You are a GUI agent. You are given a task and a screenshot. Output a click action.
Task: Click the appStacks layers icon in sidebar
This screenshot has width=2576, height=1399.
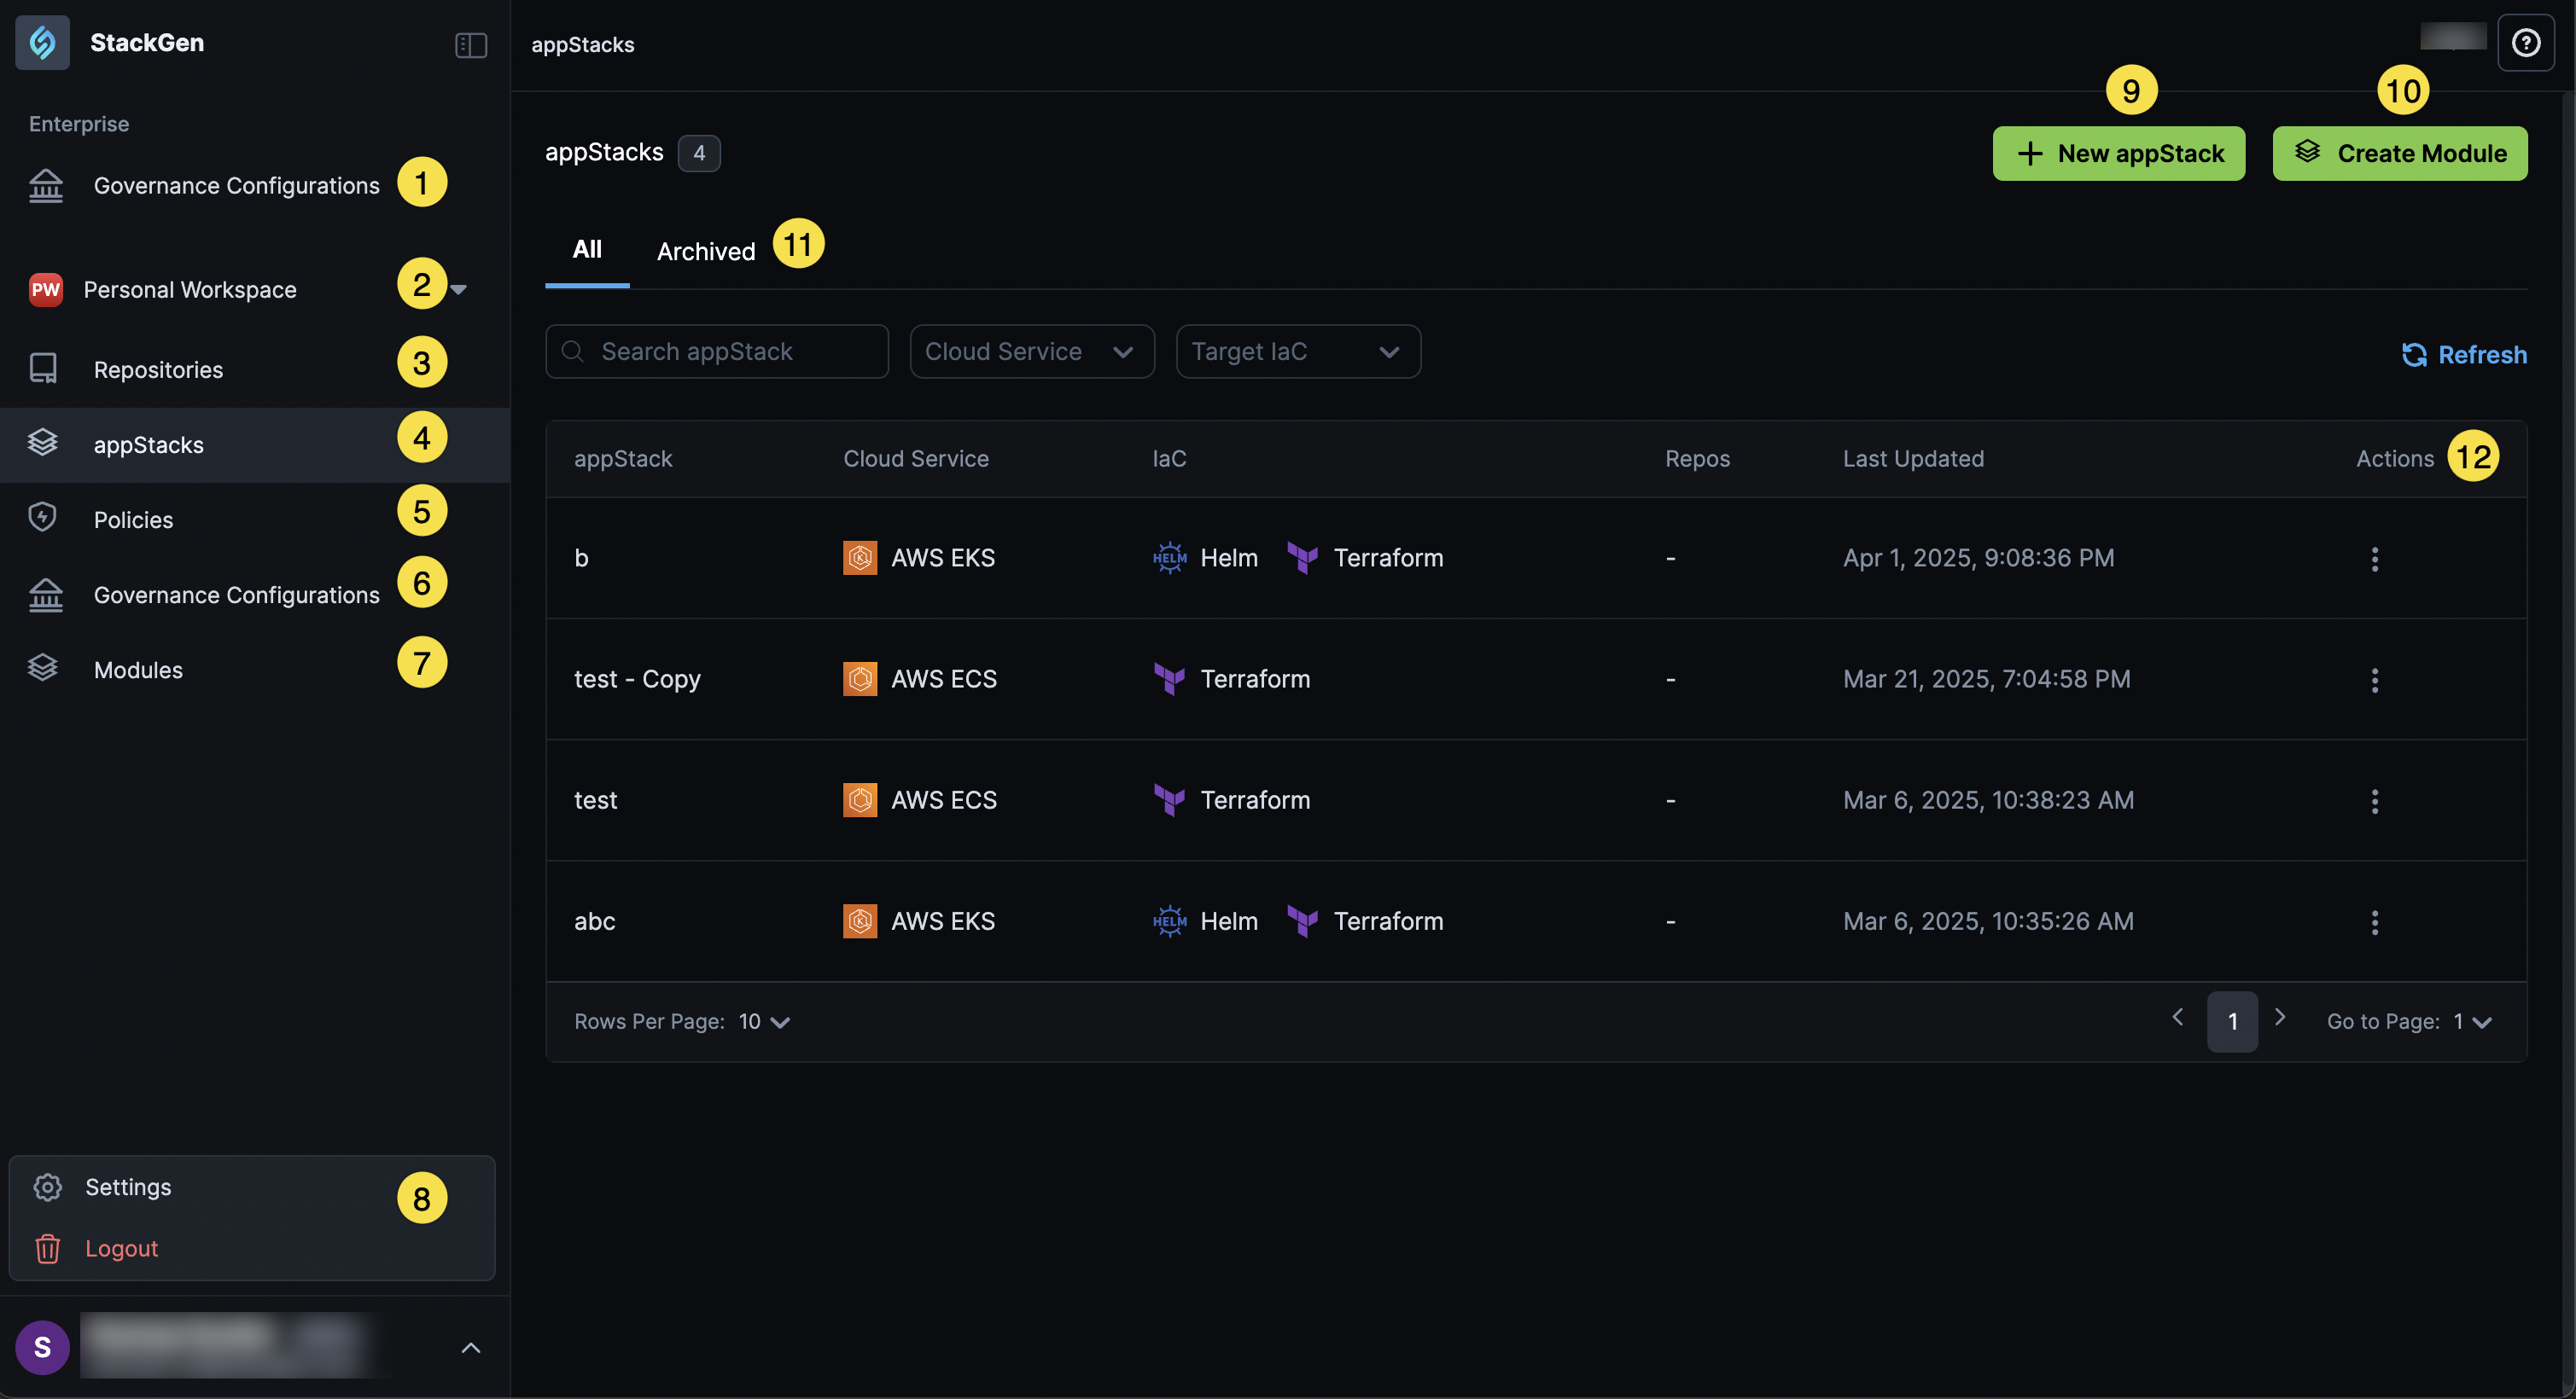pyautogui.click(x=43, y=443)
